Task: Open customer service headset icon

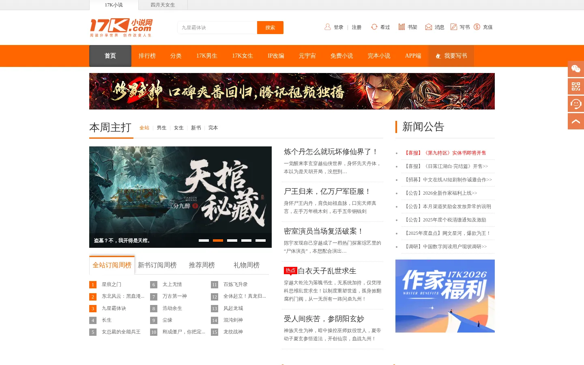Action: click(576, 104)
